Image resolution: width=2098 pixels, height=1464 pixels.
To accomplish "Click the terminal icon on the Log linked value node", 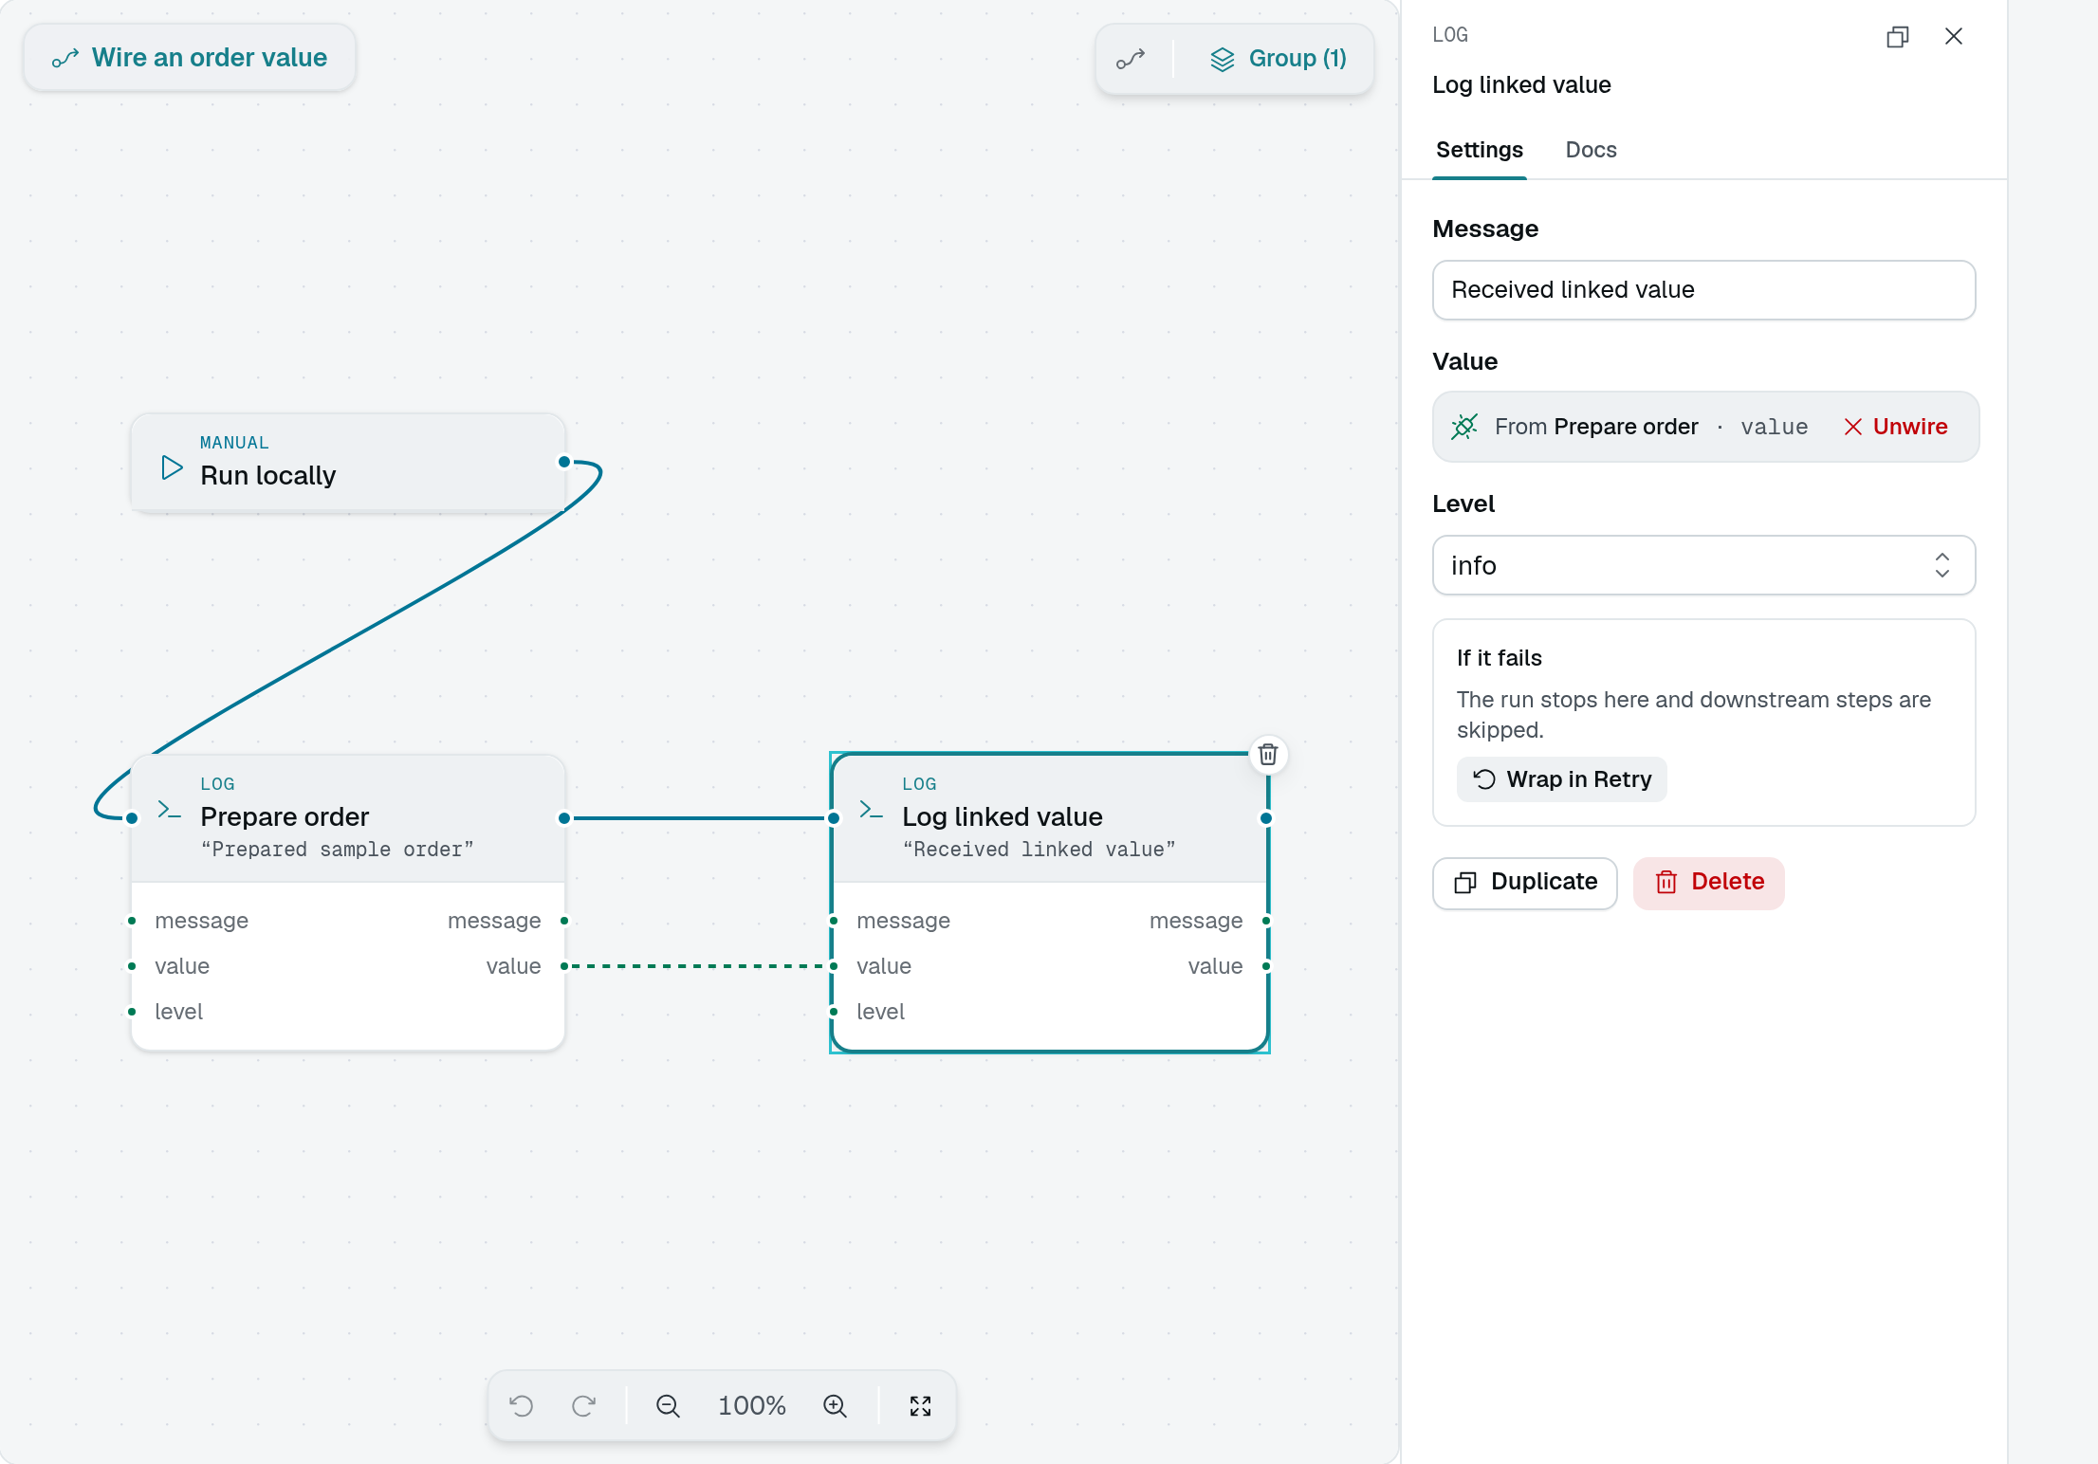I will point(871,810).
